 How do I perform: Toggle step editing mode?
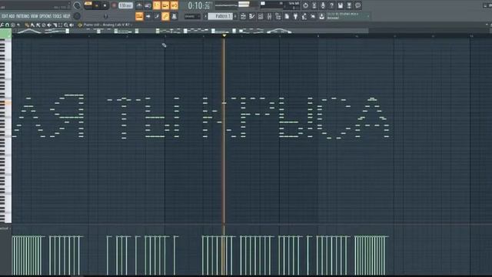[157, 16]
